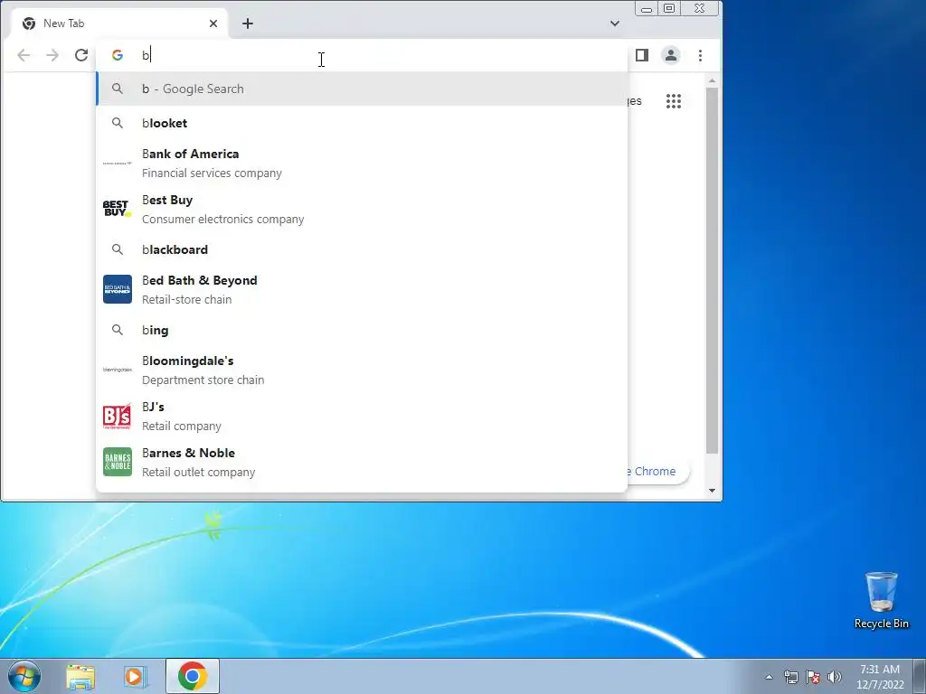
Task: Click the Action Center flag tray icon
Action: tap(813, 677)
